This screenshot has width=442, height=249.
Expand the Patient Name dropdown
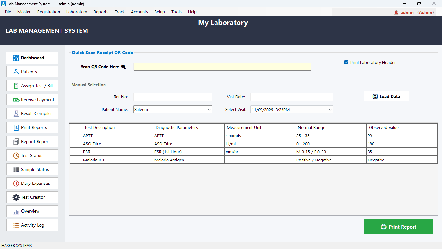pyautogui.click(x=209, y=110)
